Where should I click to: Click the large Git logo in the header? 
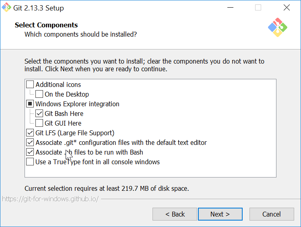[278, 27]
